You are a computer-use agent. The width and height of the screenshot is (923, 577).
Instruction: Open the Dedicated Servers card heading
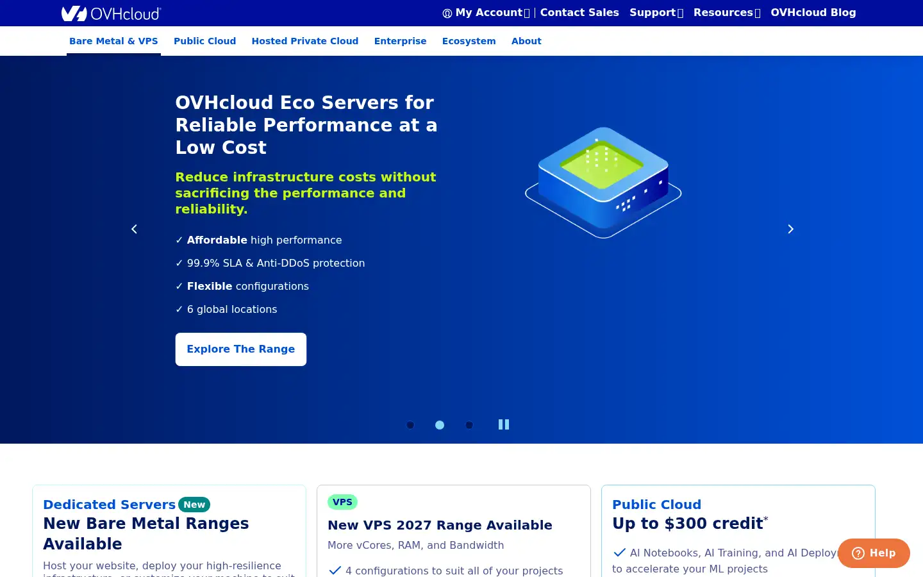click(x=109, y=505)
